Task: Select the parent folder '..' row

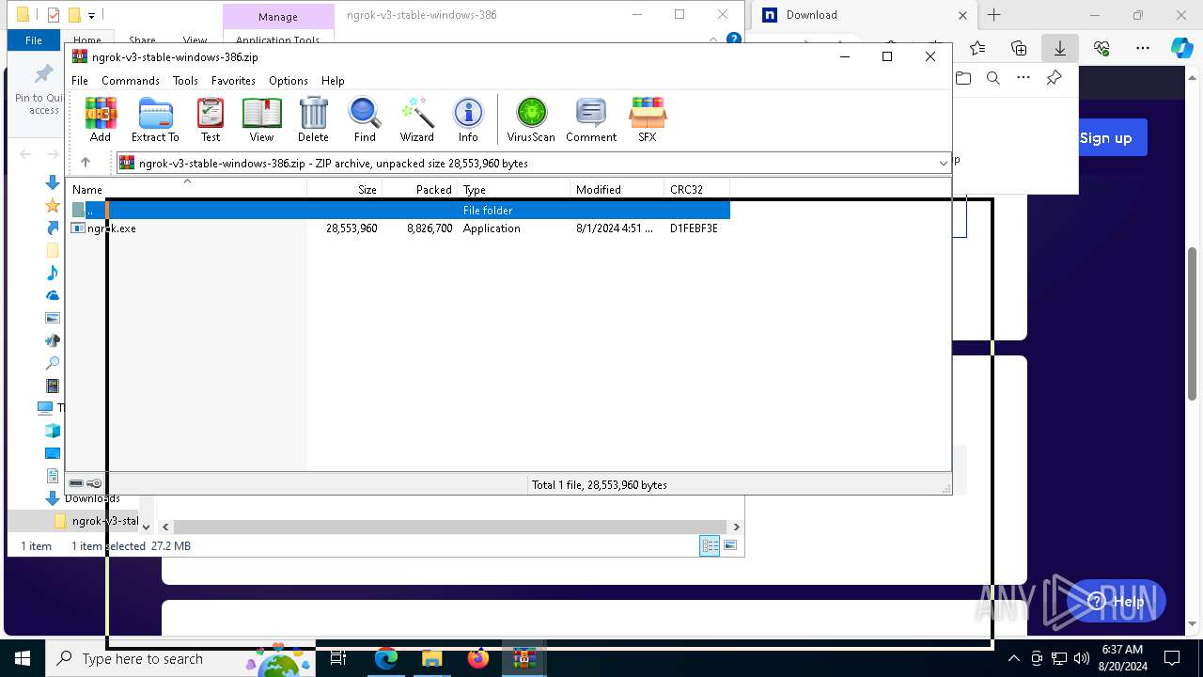Action: point(399,210)
